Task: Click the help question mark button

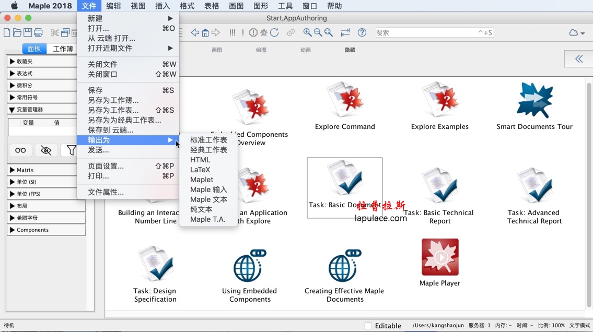Action: coord(362,32)
